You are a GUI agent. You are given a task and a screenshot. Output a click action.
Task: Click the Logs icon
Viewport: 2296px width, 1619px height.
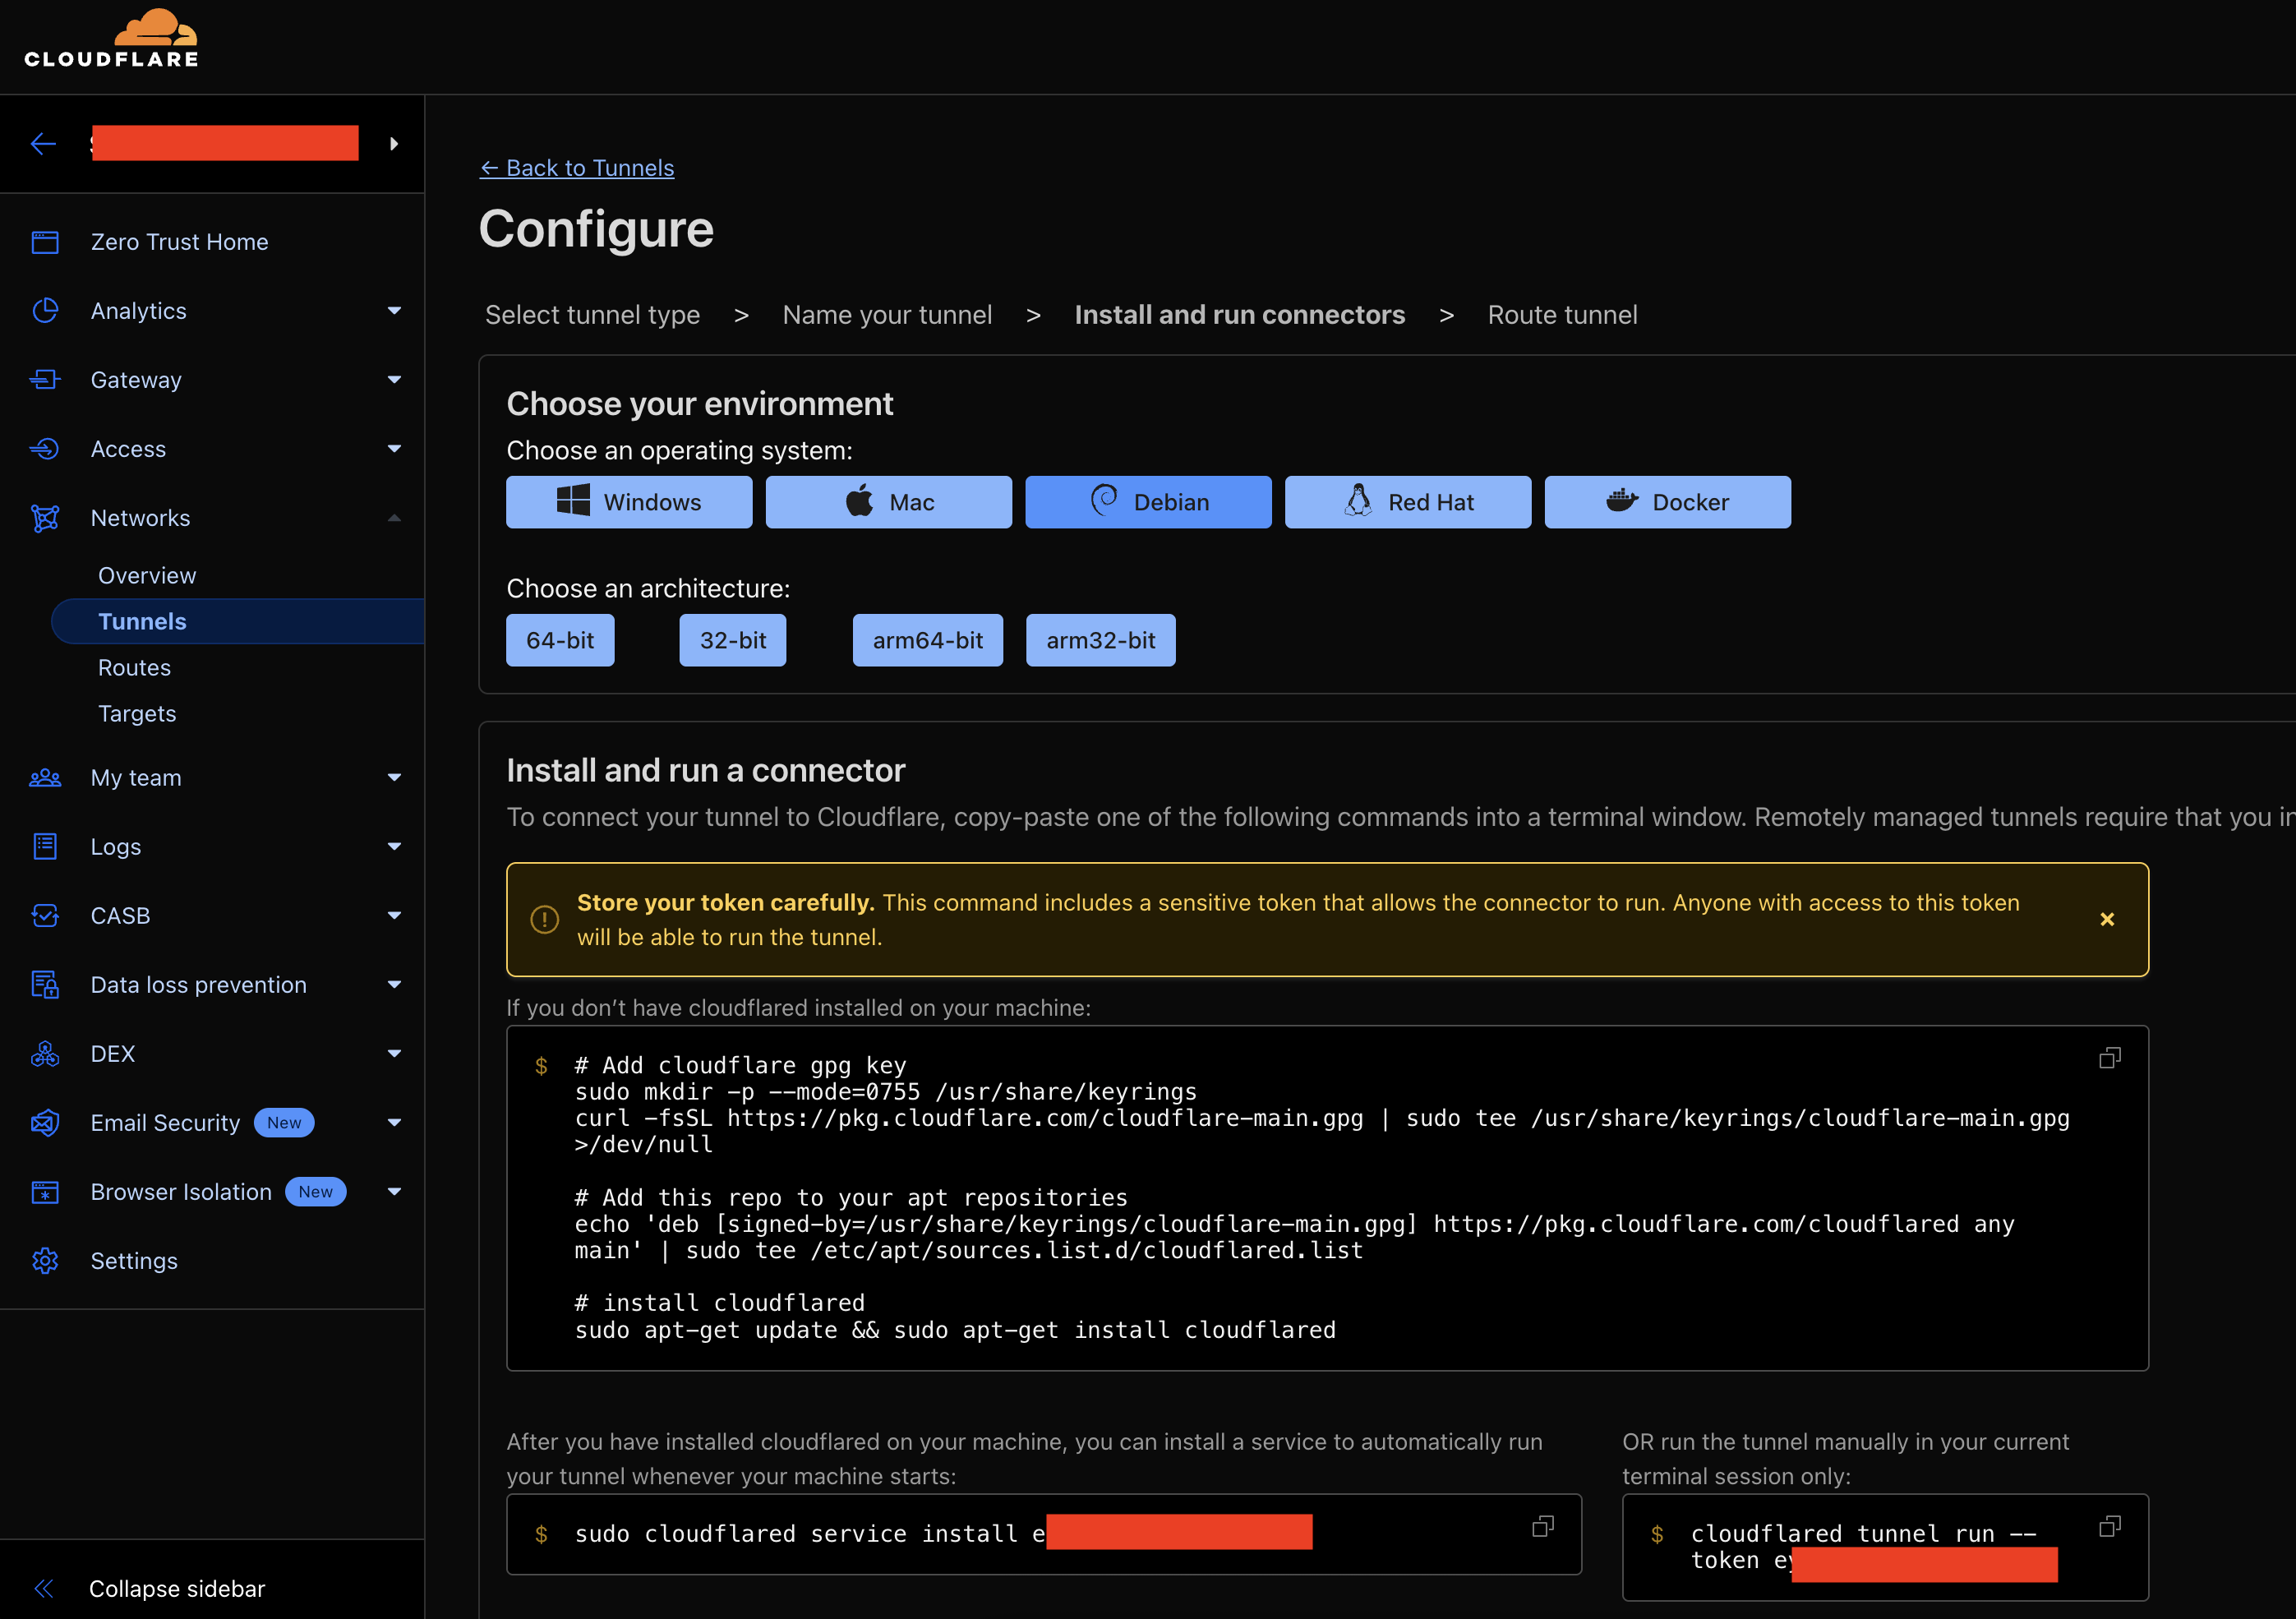point(45,847)
